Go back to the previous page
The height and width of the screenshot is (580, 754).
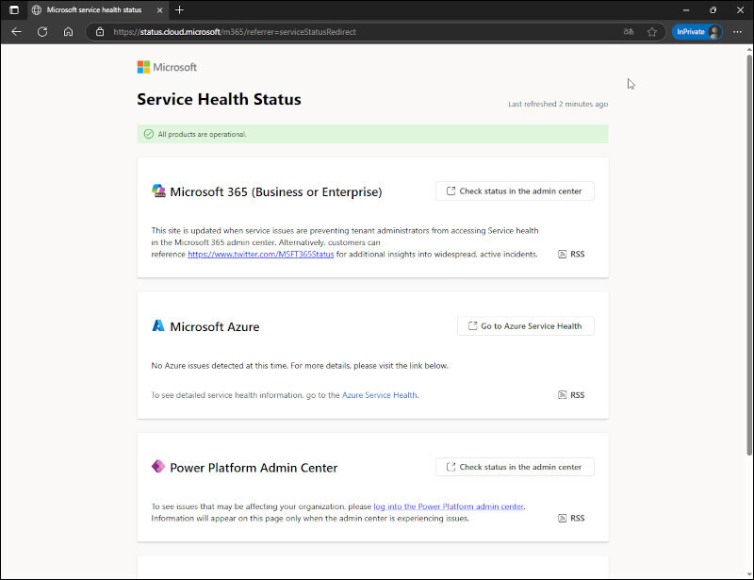(17, 32)
